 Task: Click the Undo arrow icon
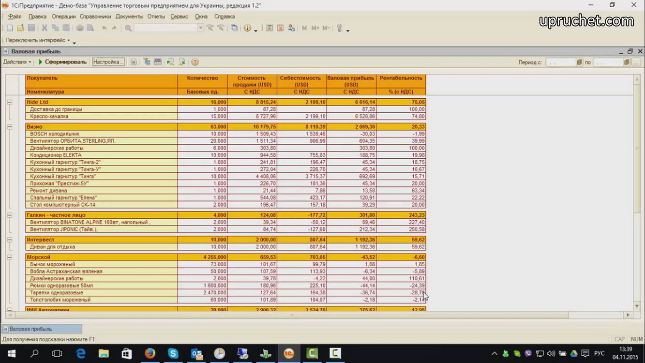pos(104,28)
